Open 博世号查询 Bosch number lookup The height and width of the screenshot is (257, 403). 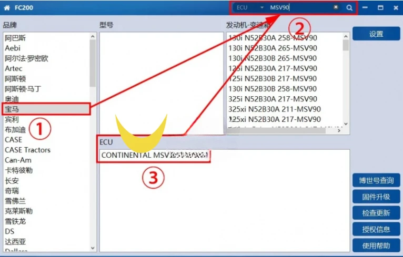[376, 180]
